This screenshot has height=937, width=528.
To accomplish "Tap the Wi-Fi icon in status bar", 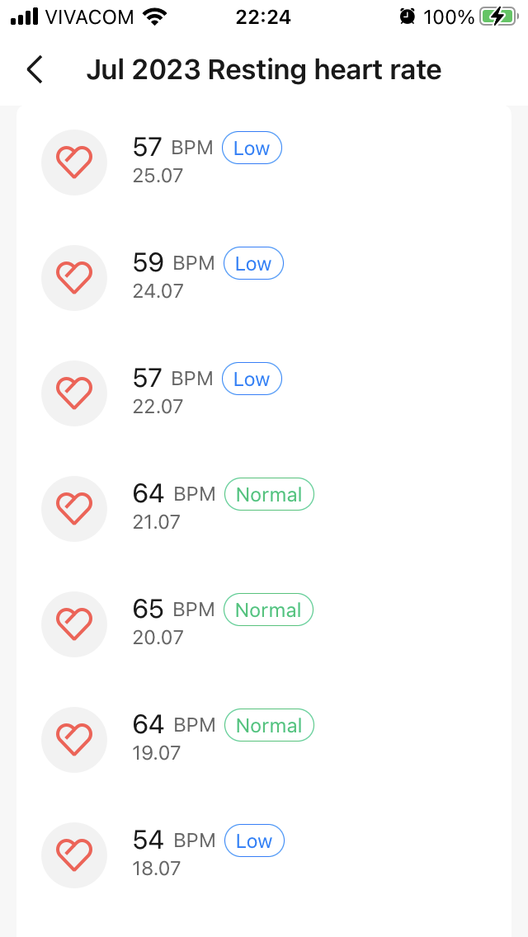I will click(x=153, y=16).
